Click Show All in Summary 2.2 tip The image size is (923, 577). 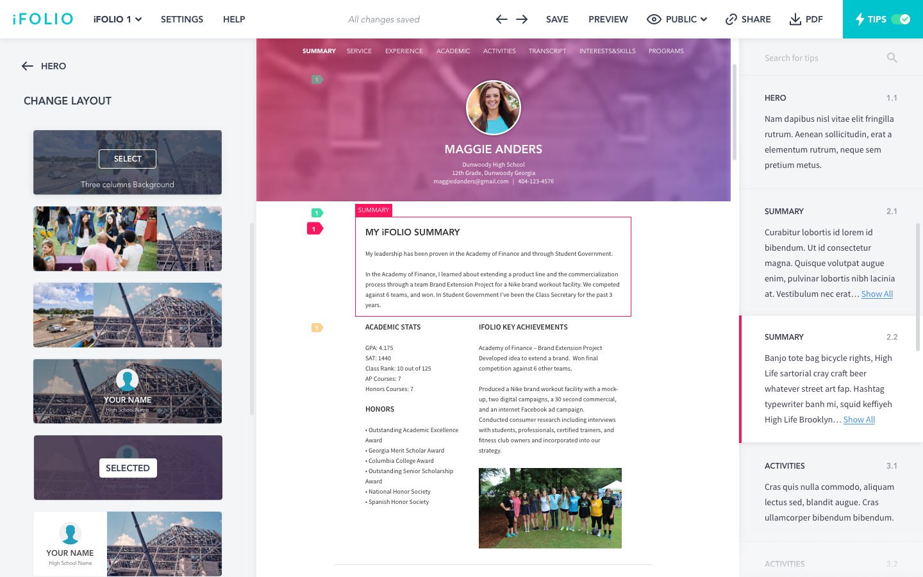pyautogui.click(x=859, y=420)
